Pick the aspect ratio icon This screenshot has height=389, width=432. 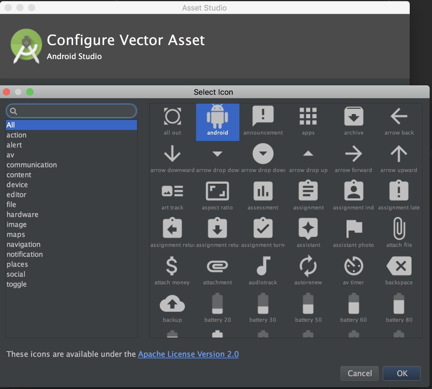(x=217, y=191)
